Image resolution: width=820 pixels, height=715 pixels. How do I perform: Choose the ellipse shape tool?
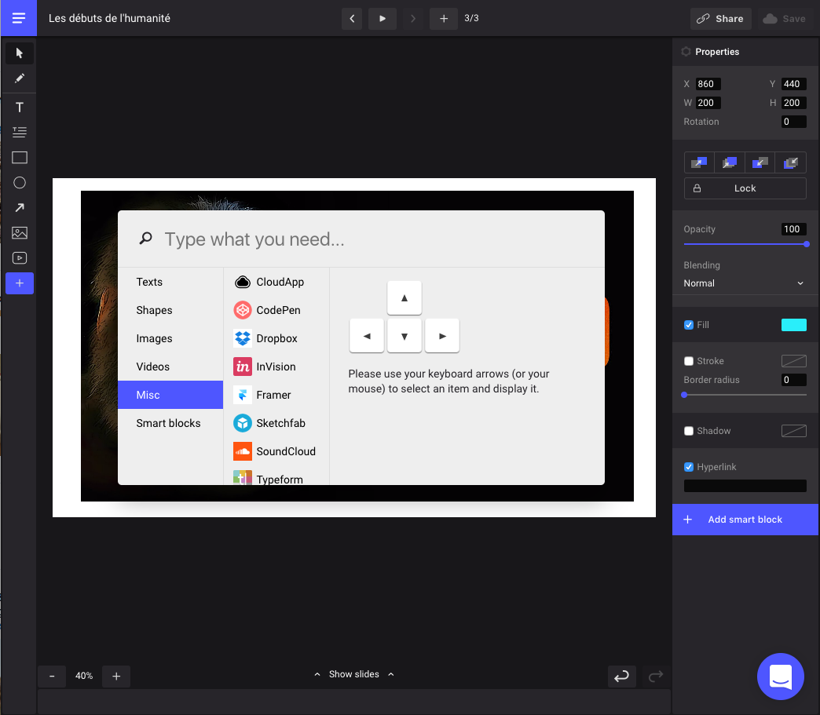[x=20, y=183]
